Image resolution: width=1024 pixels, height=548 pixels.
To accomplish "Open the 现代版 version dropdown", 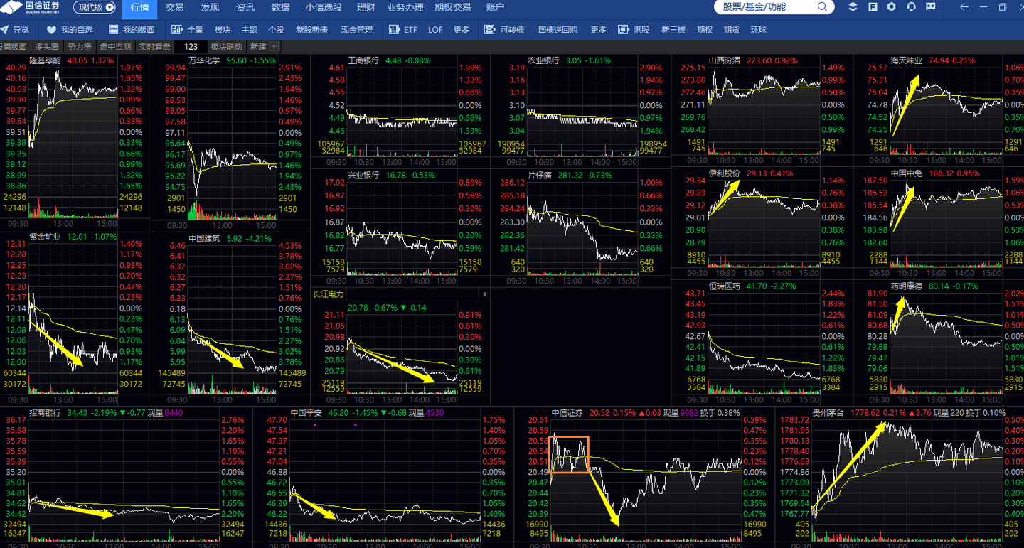I will (95, 7).
